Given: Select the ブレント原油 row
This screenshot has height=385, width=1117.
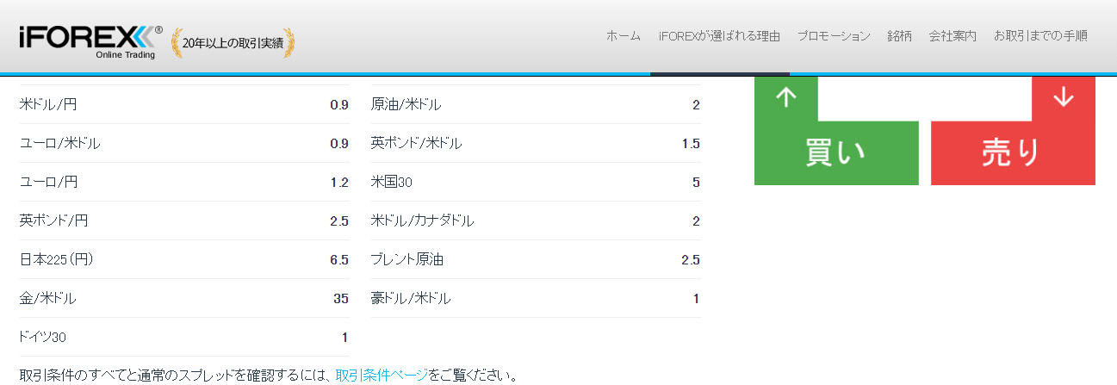Looking at the screenshot, I should pyautogui.click(x=536, y=259).
